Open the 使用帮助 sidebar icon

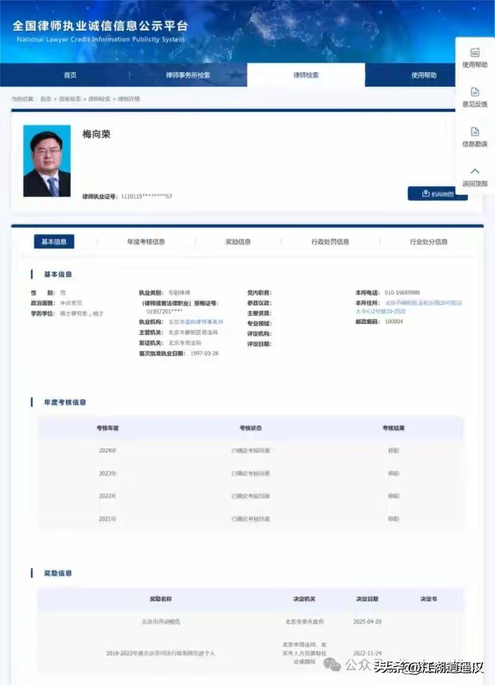(x=475, y=53)
